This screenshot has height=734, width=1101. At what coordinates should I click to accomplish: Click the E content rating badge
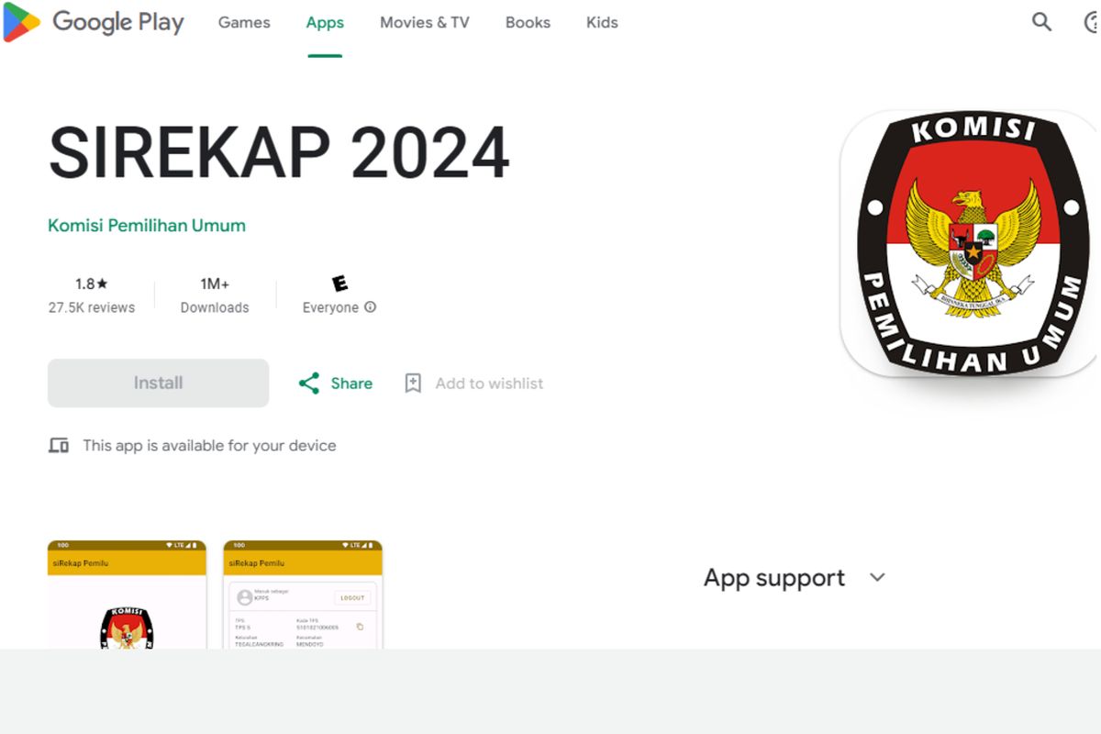click(x=339, y=284)
